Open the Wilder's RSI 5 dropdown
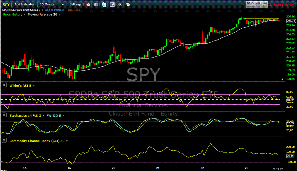Viewport: 297px width, 171px height. coord(33,86)
